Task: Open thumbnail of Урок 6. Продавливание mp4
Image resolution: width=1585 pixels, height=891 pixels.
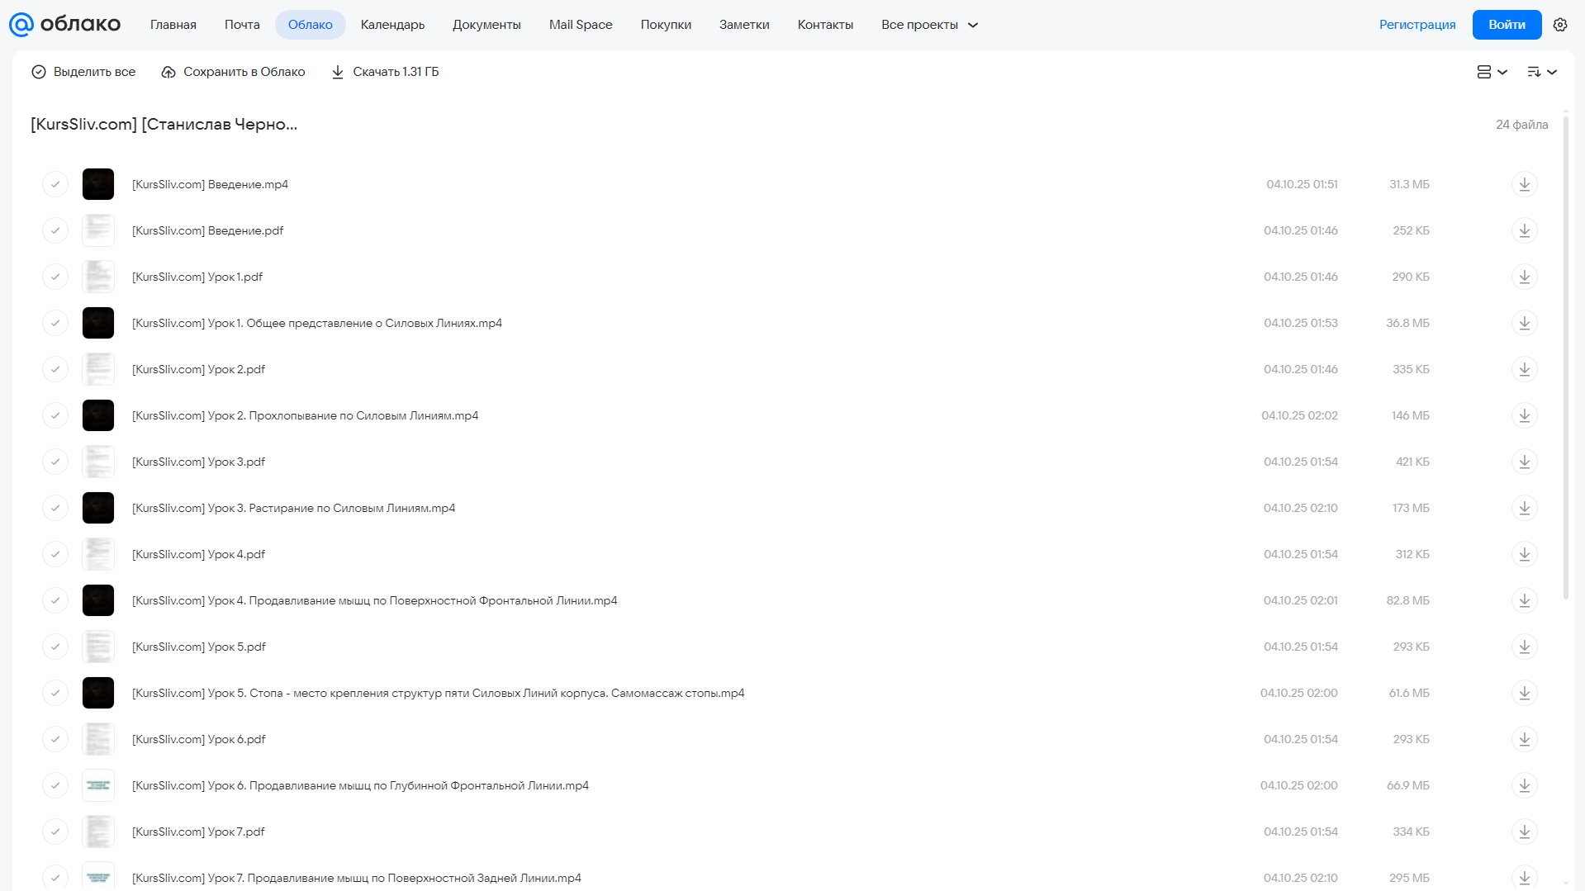Action: coord(98,785)
